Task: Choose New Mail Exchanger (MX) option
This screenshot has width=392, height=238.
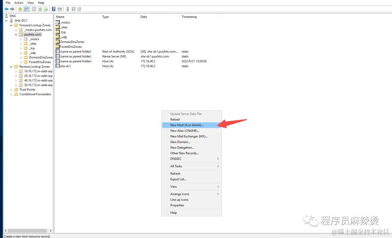Action: point(192,136)
